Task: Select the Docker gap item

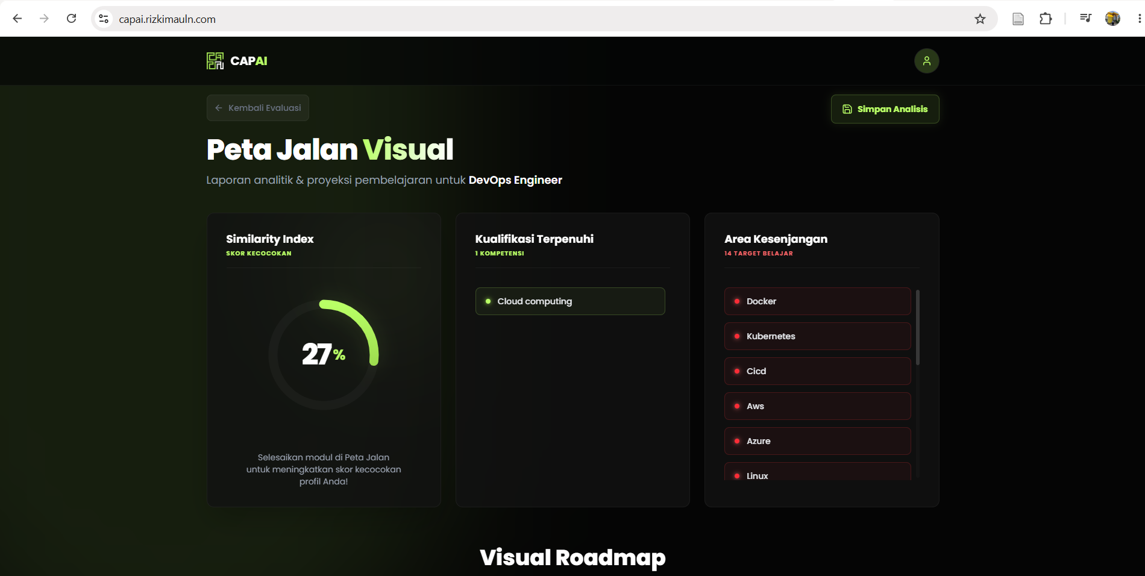Action: (x=817, y=301)
